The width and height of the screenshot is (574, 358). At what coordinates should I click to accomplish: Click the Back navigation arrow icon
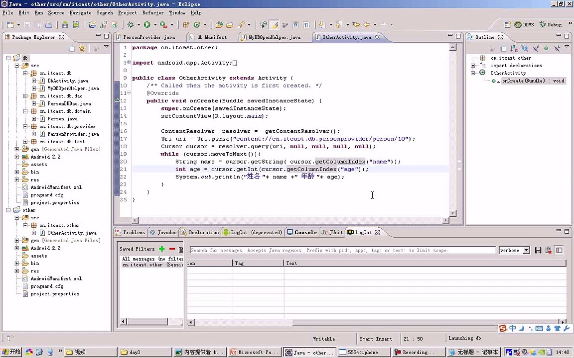pos(367,25)
